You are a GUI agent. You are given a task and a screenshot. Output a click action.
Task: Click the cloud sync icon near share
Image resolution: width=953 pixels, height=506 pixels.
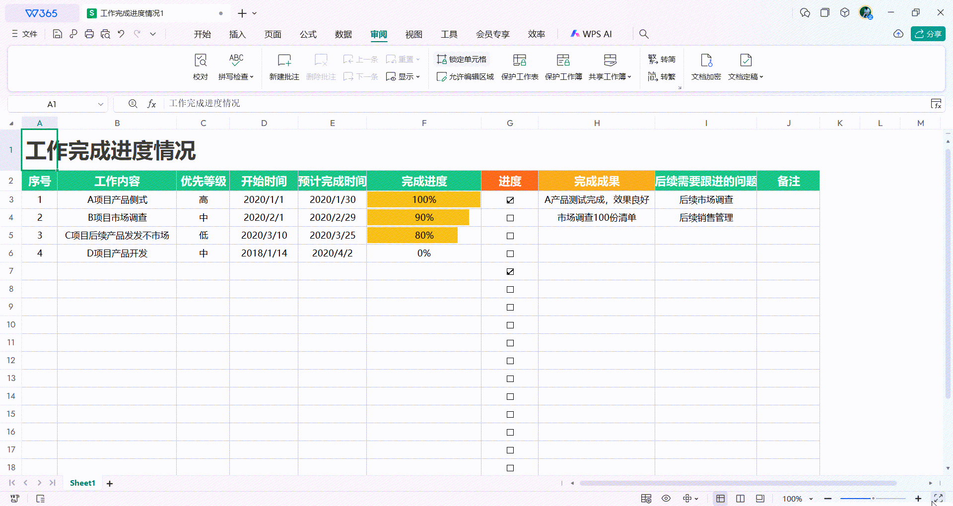coord(898,34)
